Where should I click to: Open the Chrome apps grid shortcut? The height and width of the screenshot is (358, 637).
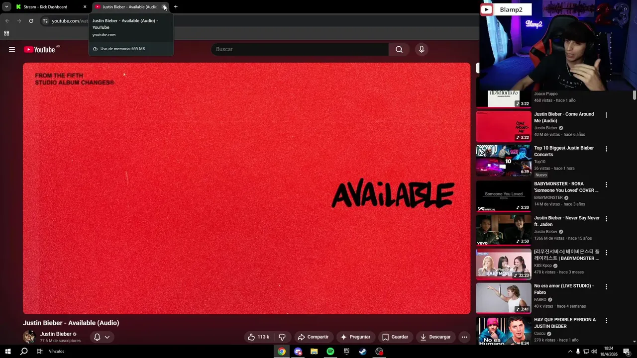[6, 33]
